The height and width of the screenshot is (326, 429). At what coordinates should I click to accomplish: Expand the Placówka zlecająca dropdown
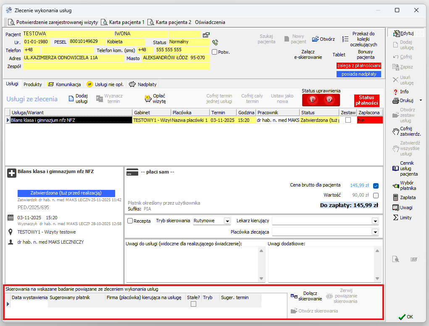coord(375,232)
